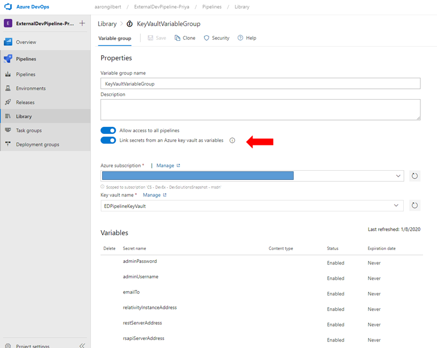Viewport: 437px width, 348px height.
Task: Click the Secret name column header
Action: [134, 248]
